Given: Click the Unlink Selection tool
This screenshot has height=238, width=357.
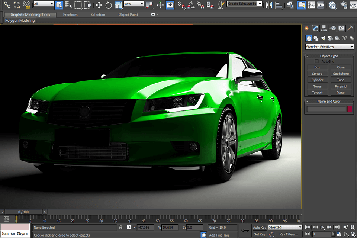Looking at the screenshot, I should tap(17, 5).
